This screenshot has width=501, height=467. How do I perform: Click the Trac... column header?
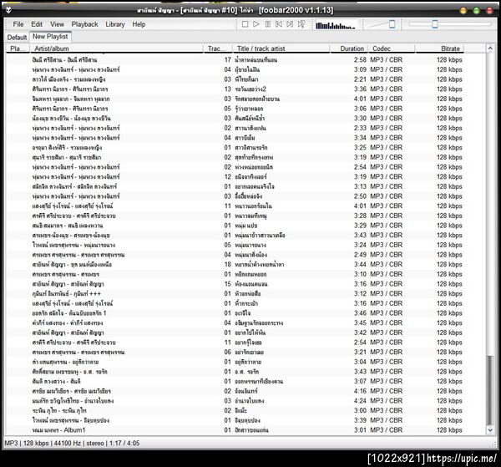[218, 48]
